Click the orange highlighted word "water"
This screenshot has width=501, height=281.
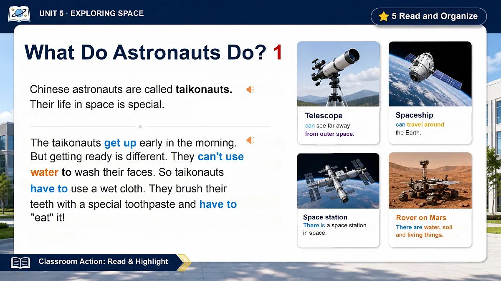point(45,172)
